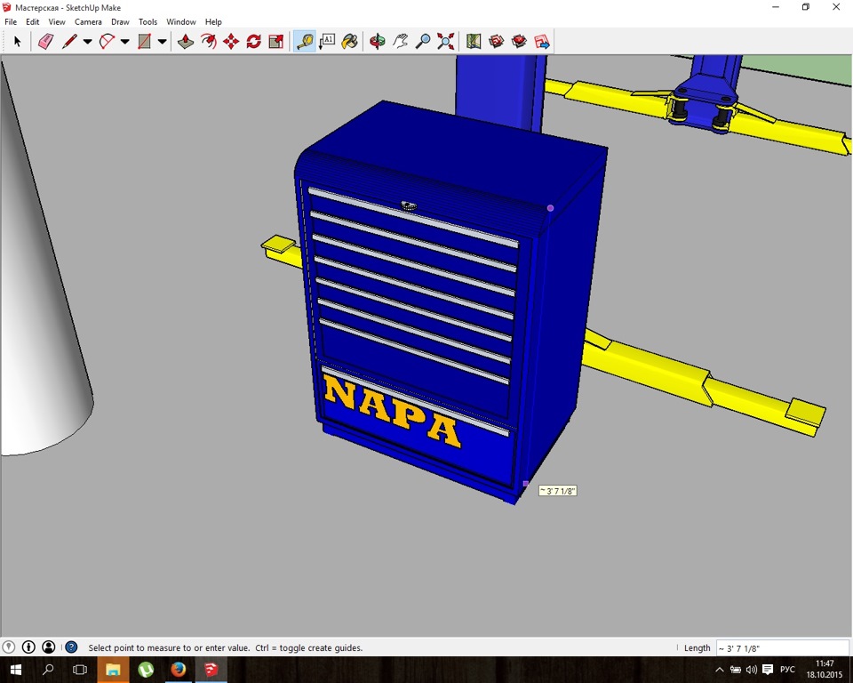Click the purple endpoint on cabinet top corner
Viewport: 853px width, 683px height.
551,208
